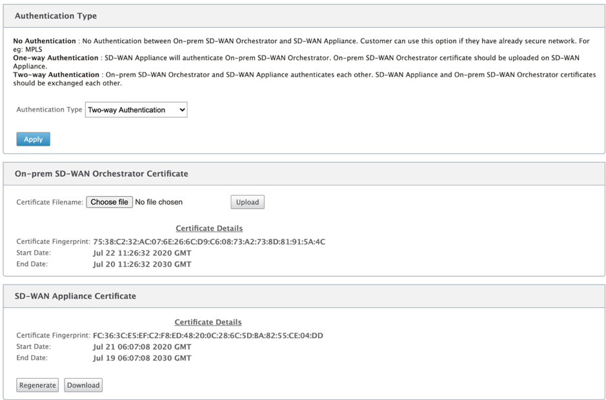Viewport: 606px width, 400px height.
Task: Click Choose file for certificate
Action: pos(109,202)
